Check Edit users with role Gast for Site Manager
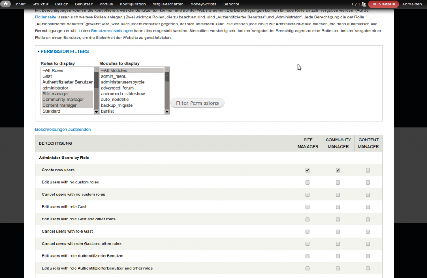This screenshot has width=427, height=278. click(x=308, y=207)
